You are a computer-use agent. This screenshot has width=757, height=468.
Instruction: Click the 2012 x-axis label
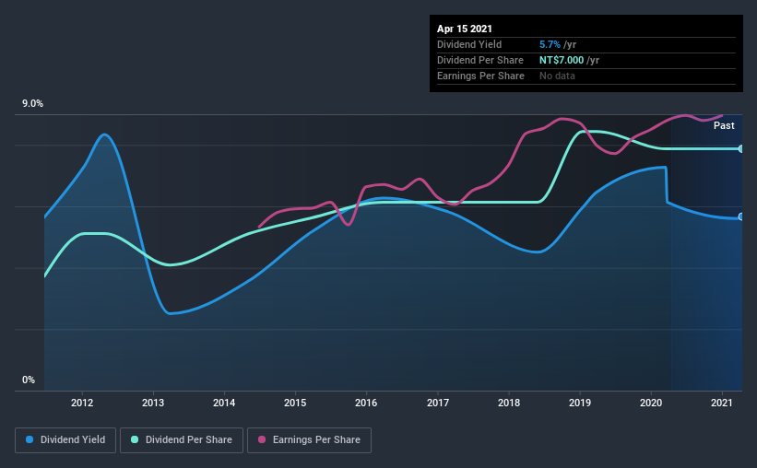click(x=82, y=403)
